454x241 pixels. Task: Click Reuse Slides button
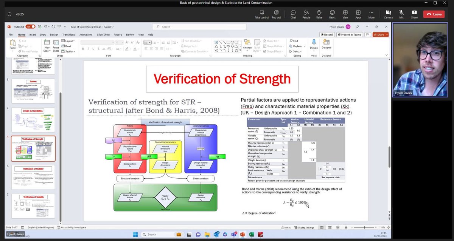pos(56,45)
